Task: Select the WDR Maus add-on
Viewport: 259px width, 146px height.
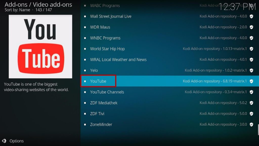Action: point(170,27)
